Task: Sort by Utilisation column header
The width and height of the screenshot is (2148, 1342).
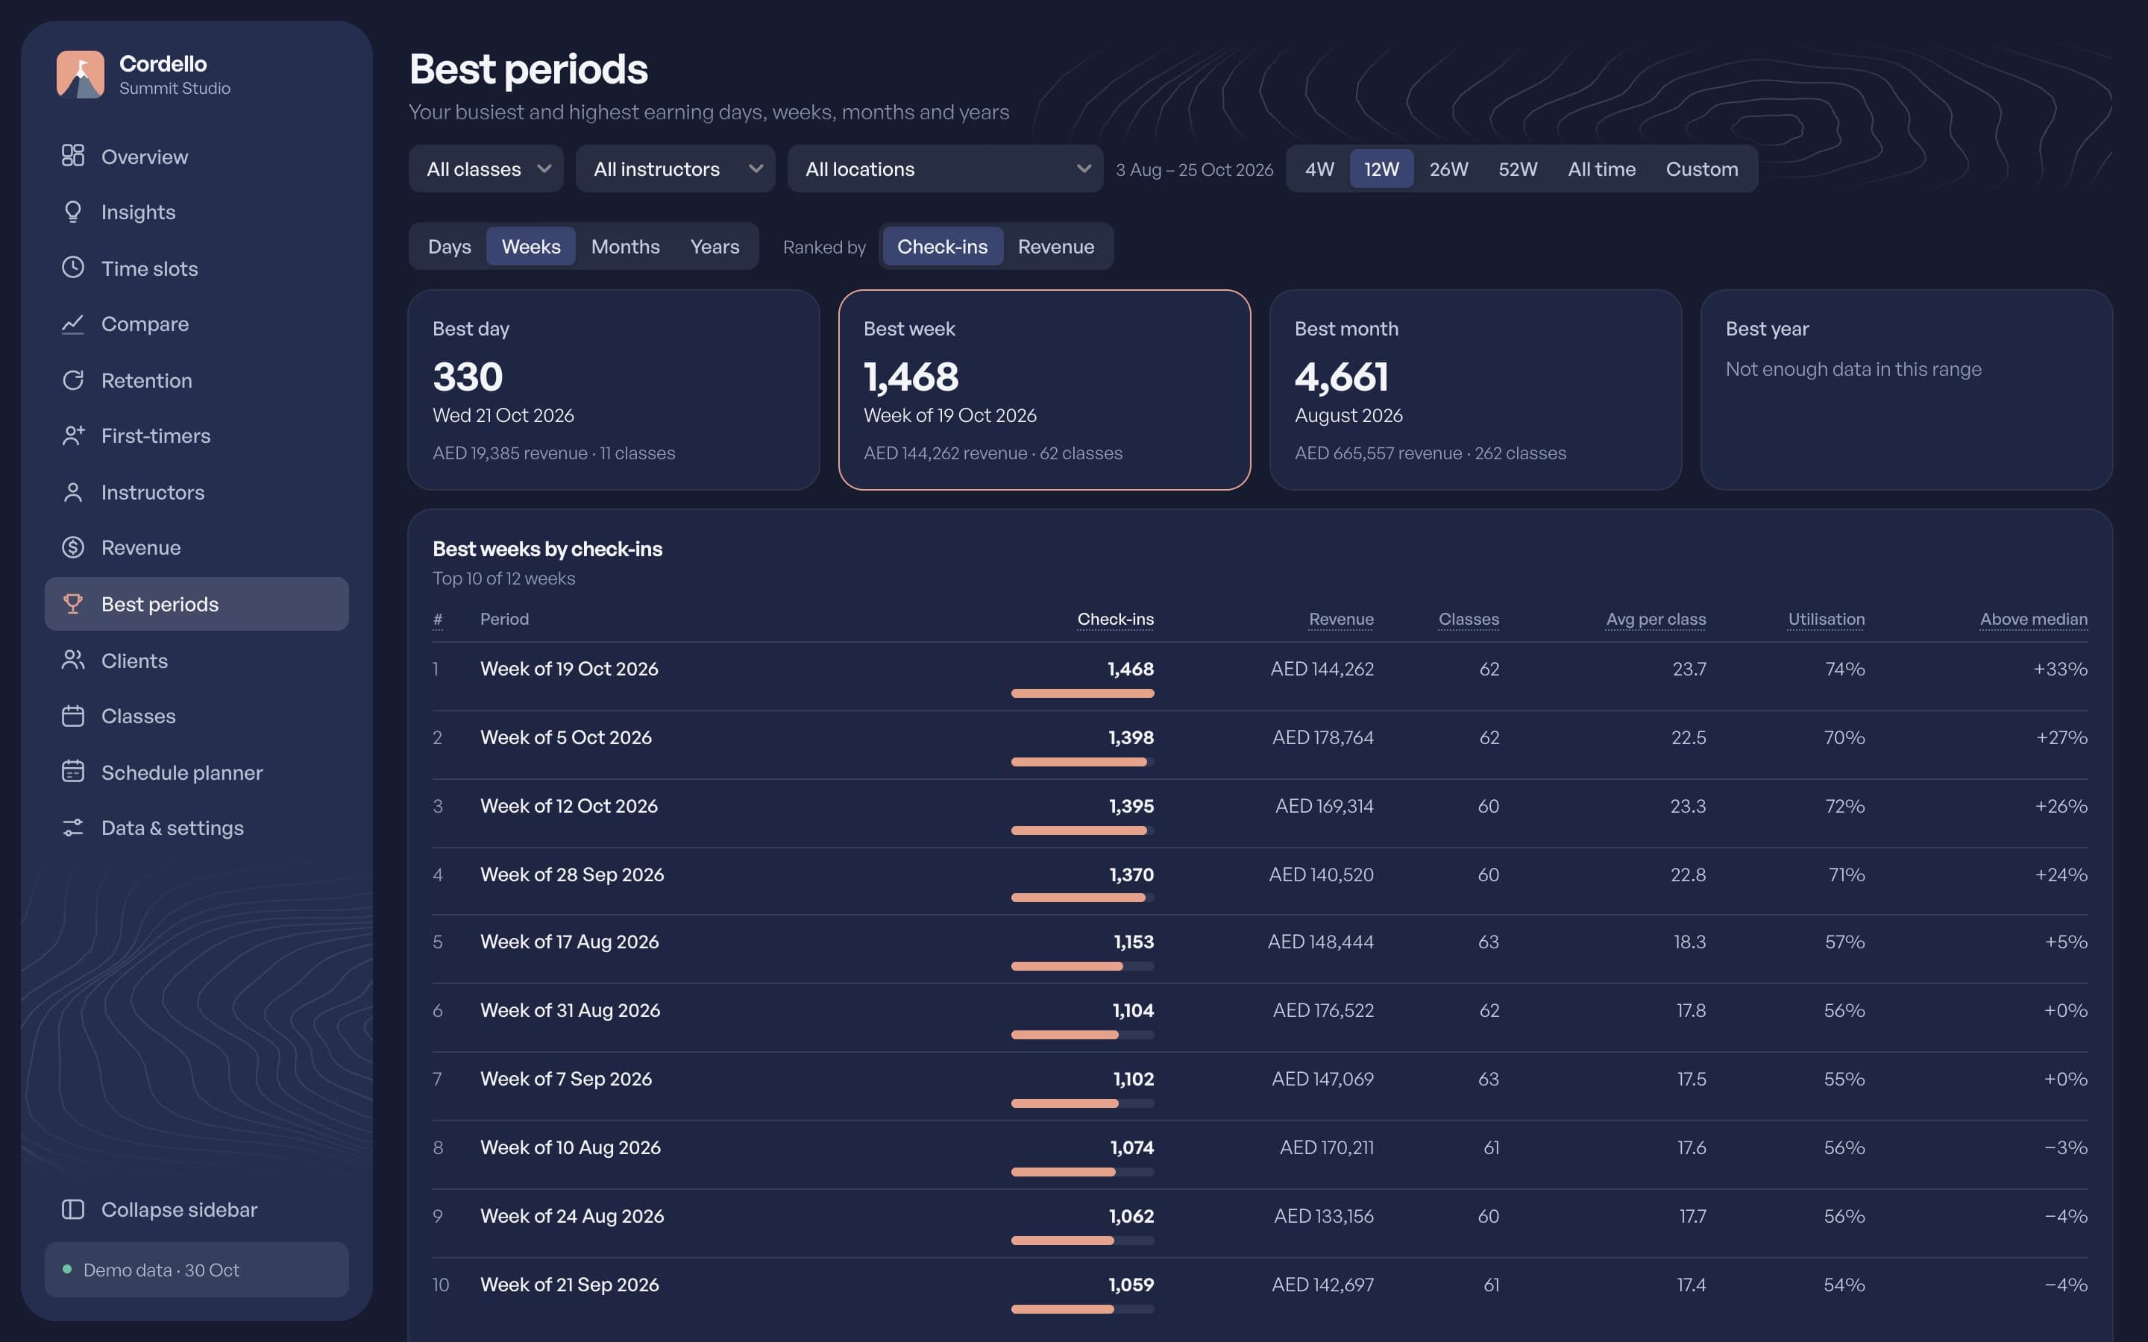Action: coord(1826,619)
